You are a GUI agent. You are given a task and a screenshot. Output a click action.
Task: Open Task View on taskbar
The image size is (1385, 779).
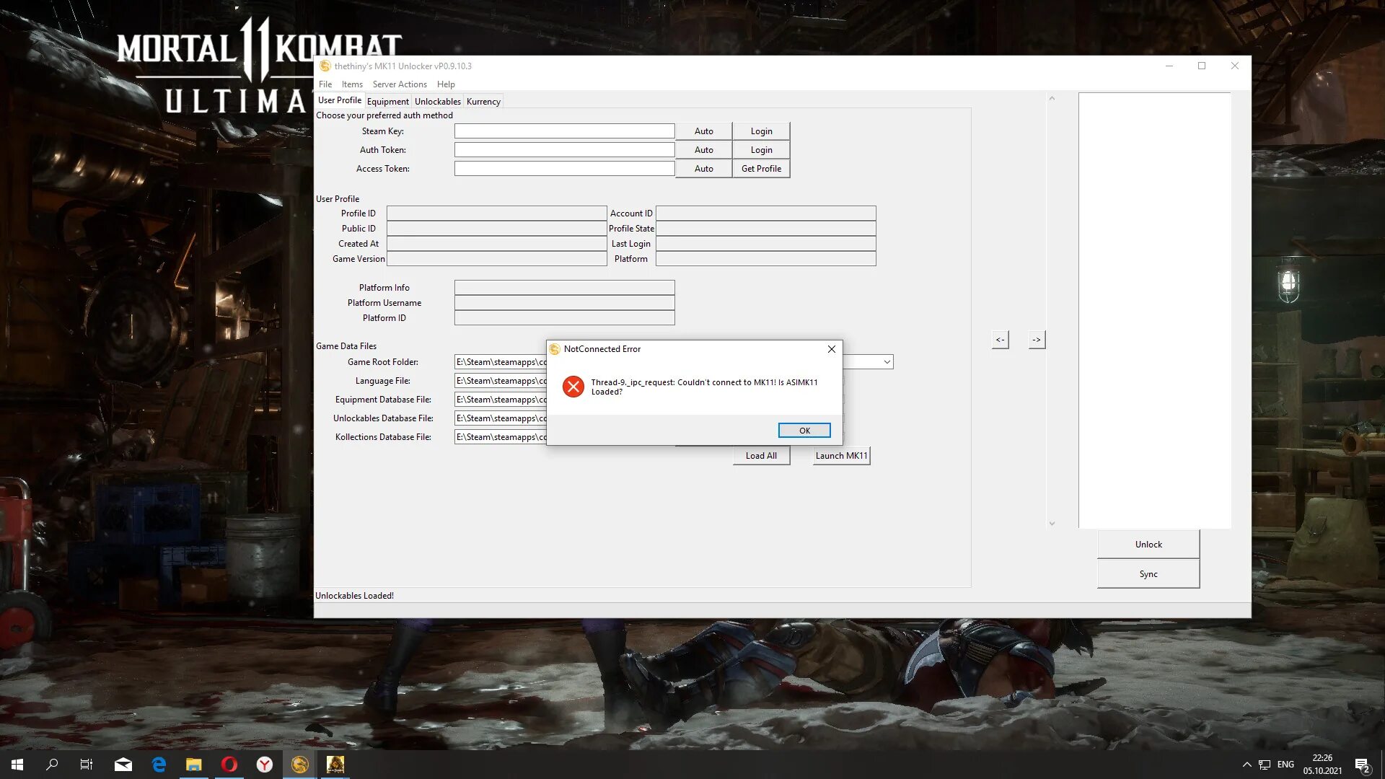tap(87, 765)
